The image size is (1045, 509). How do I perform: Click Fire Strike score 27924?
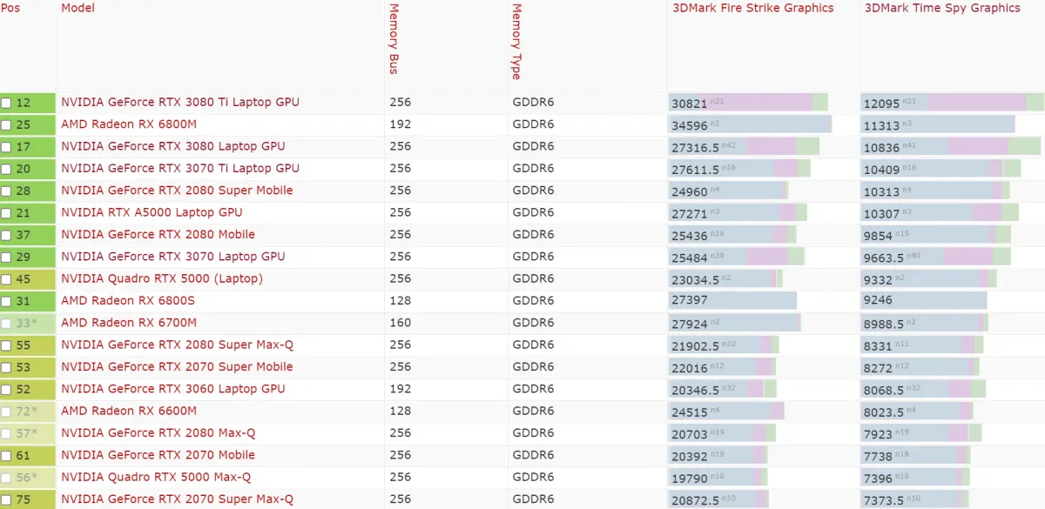tap(690, 323)
